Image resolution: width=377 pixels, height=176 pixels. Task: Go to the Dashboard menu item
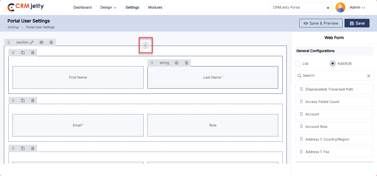82,7
